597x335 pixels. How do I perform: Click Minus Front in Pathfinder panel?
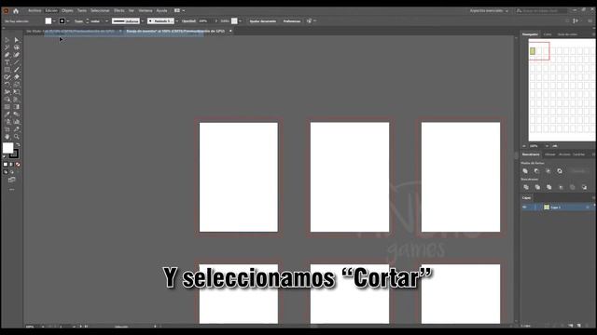click(537, 171)
